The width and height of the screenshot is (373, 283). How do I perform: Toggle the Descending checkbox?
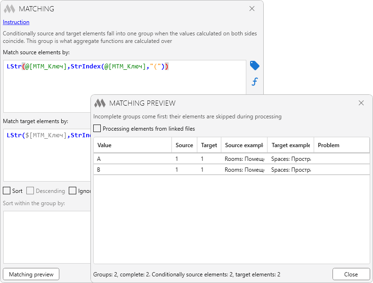(x=30, y=191)
